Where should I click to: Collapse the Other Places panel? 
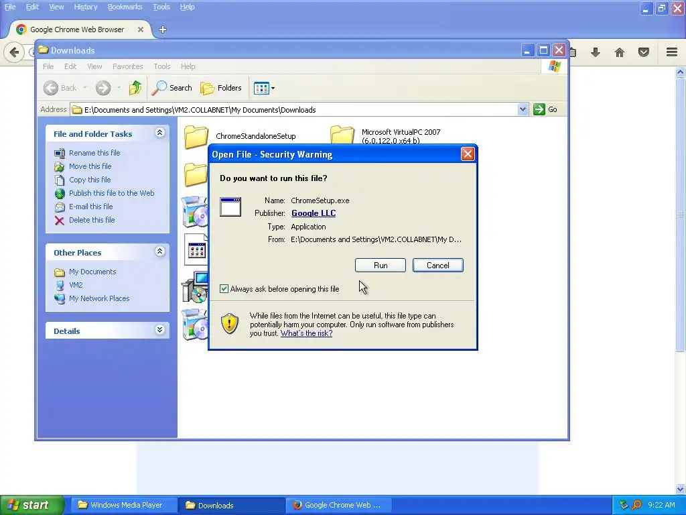click(x=159, y=251)
